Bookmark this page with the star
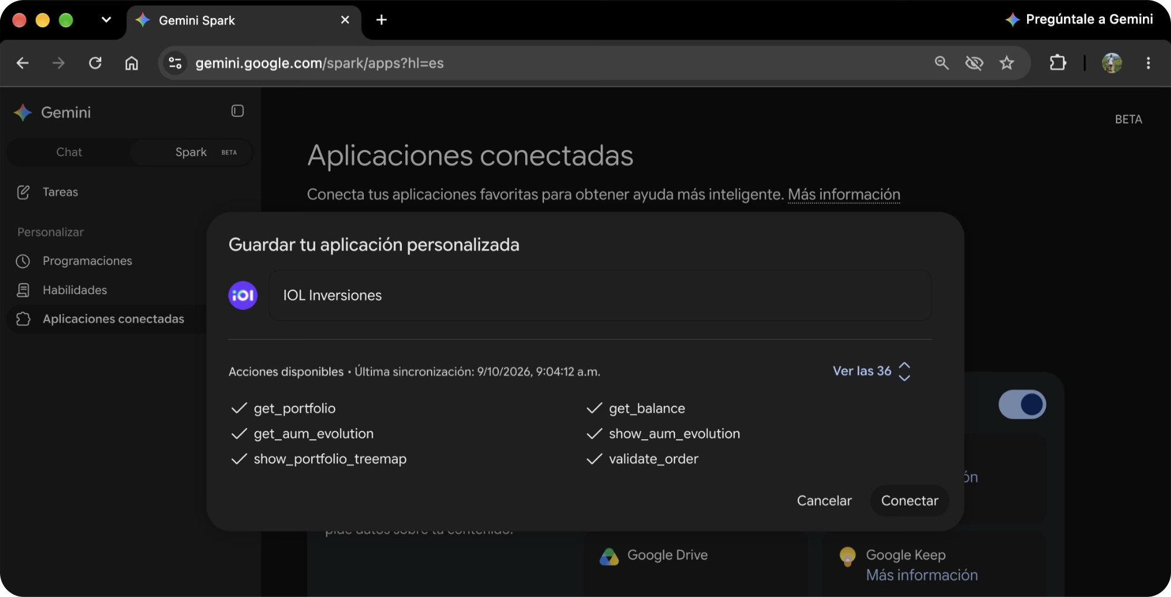Image resolution: width=1171 pixels, height=597 pixels. coord(1007,63)
